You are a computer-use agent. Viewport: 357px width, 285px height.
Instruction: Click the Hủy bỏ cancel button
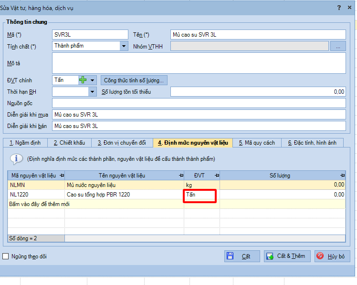click(334, 256)
